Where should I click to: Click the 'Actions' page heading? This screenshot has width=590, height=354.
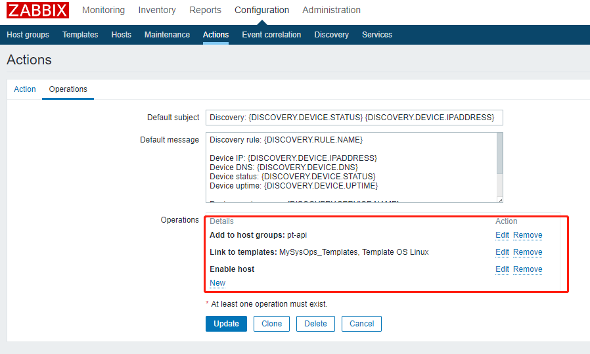[29, 60]
